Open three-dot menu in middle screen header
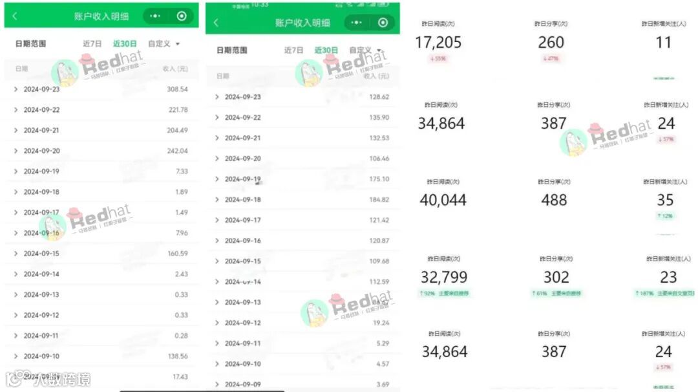 (x=356, y=23)
